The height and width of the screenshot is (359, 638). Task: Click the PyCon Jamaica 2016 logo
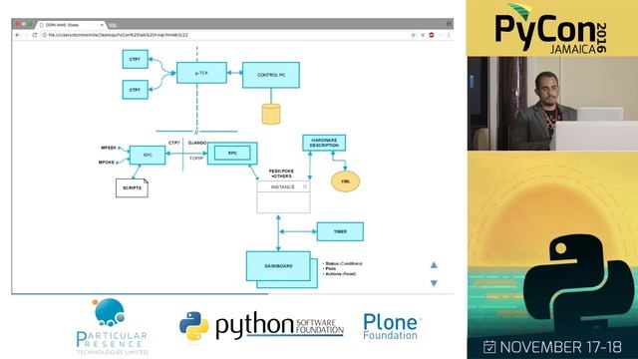[551, 29]
